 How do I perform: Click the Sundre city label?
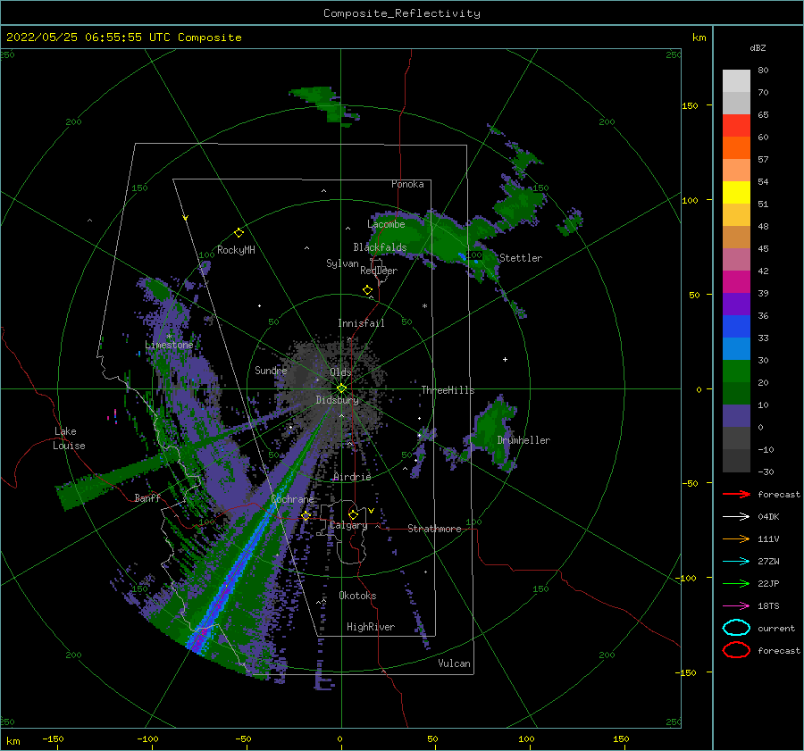click(271, 370)
